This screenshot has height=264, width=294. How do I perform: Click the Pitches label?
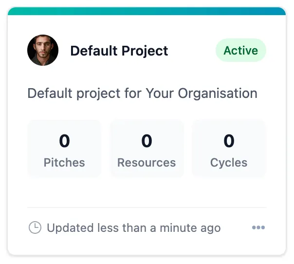pos(64,163)
